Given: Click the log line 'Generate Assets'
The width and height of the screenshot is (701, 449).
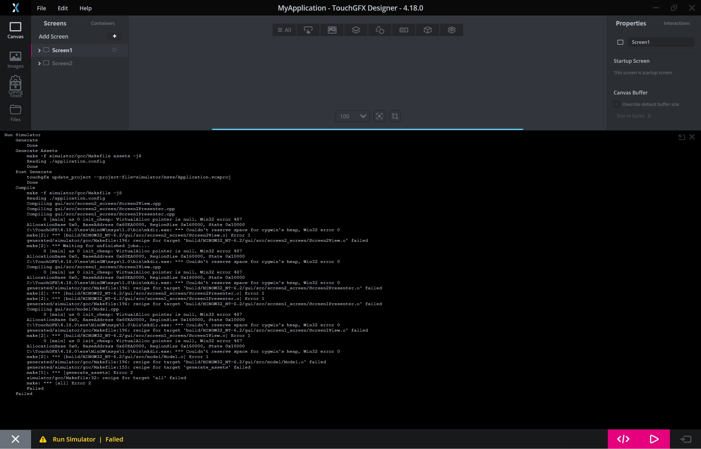Looking at the screenshot, I should pos(36,151).
